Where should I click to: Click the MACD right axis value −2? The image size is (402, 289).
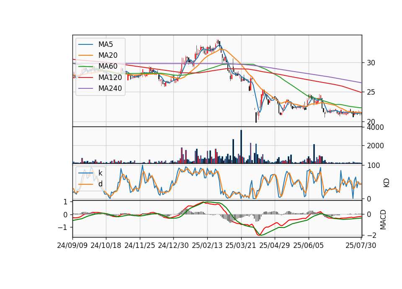click(x=371, y=235)
